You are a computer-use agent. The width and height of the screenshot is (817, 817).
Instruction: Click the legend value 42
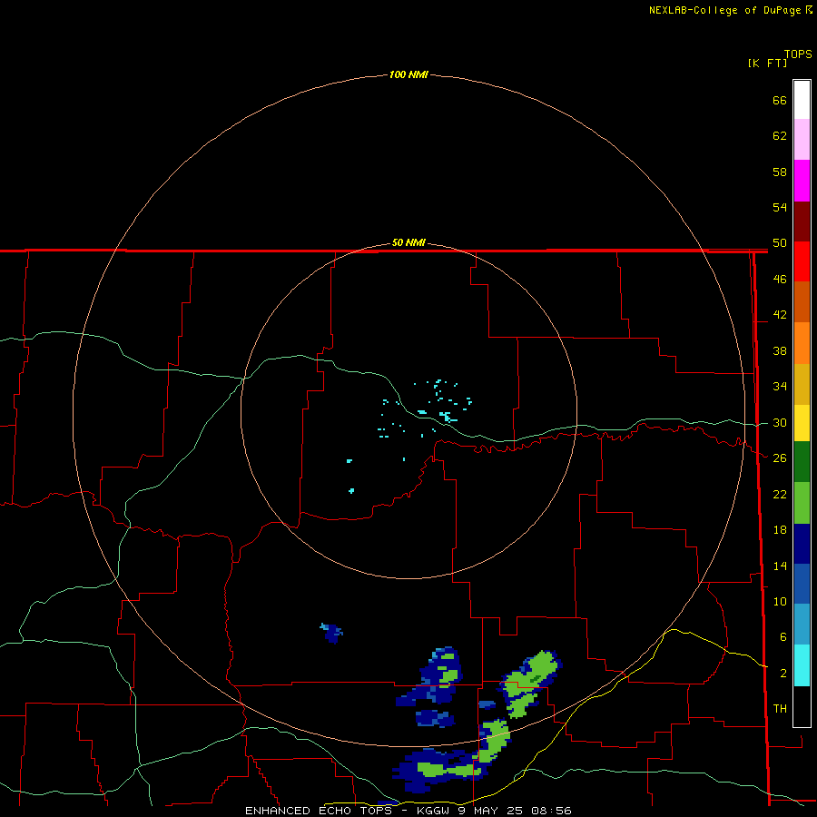[780, 314]
